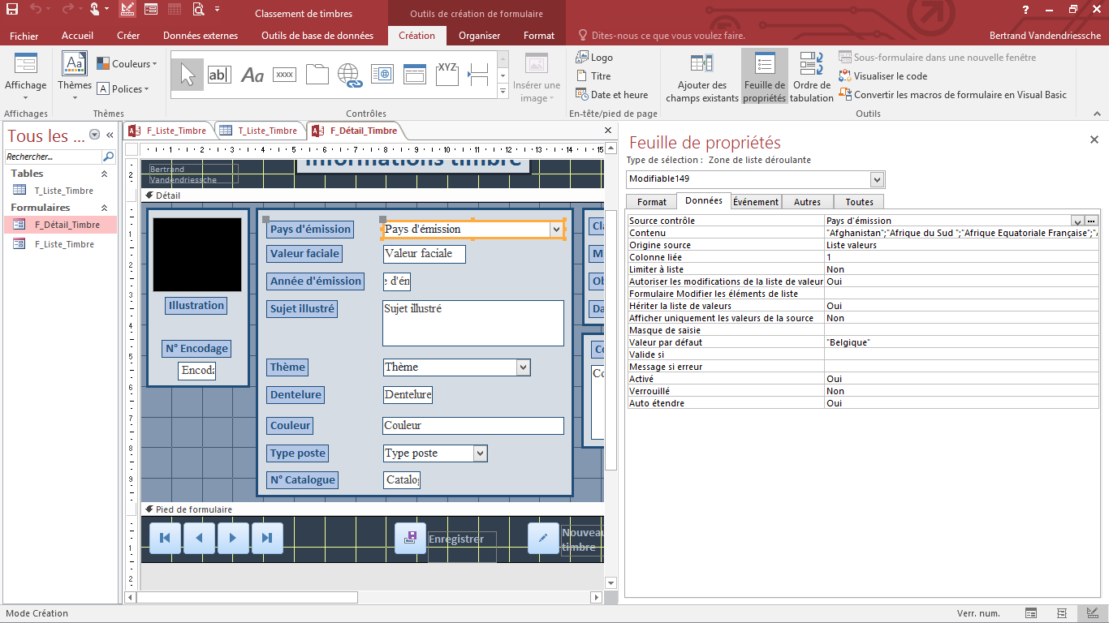Open the object selector dropdown showing Modifiable149
Screen dimensions: 1109x623
pyautogui.click(x=877, y=179)
